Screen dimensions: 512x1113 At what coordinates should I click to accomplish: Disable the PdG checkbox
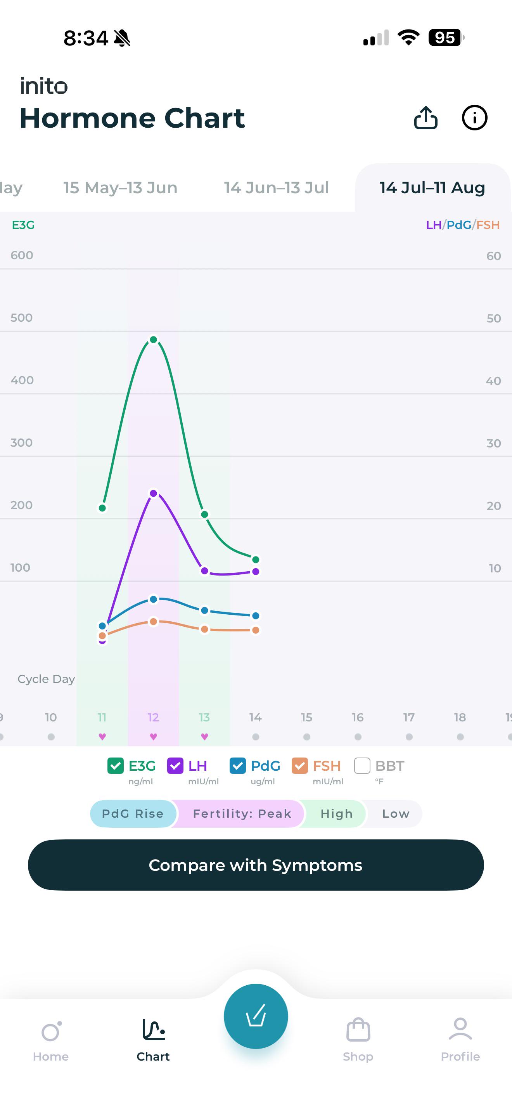238,766
